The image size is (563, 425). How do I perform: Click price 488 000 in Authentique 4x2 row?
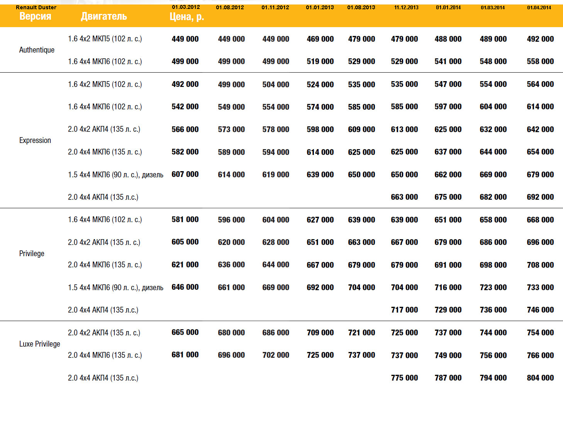pos(448,39)
